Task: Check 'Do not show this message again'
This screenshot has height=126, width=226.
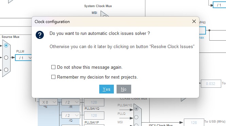Action: pos(53,67)
